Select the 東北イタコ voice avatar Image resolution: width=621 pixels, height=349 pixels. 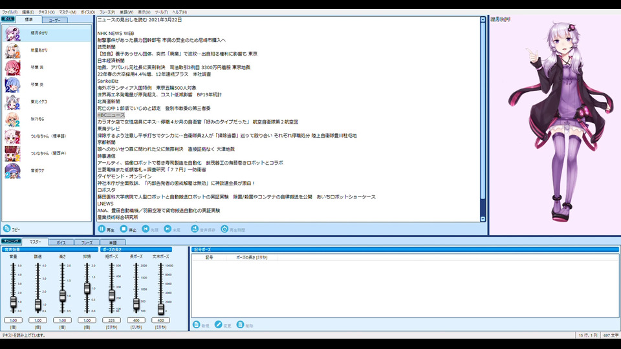pos(12,101)
